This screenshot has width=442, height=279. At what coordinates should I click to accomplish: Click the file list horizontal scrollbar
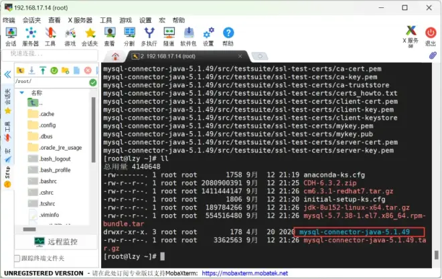pos(29,229)
